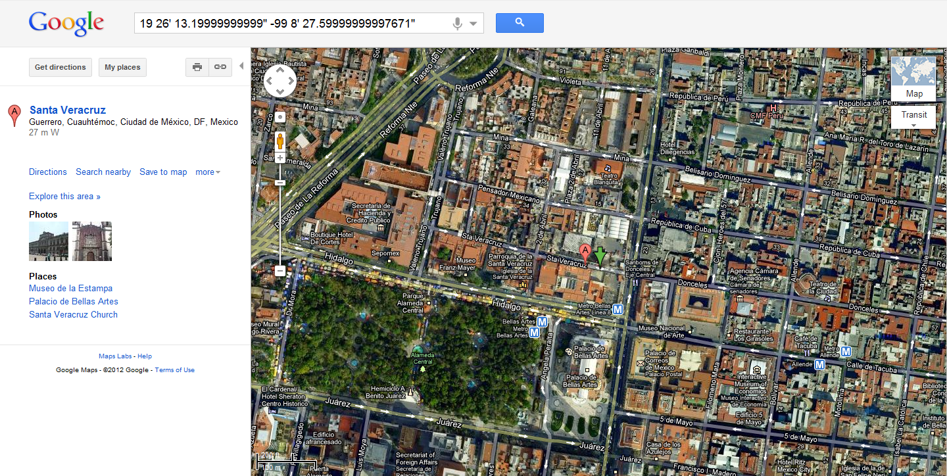Pan the map left with the arrow

pyautogui.click(x=269, y=81)
